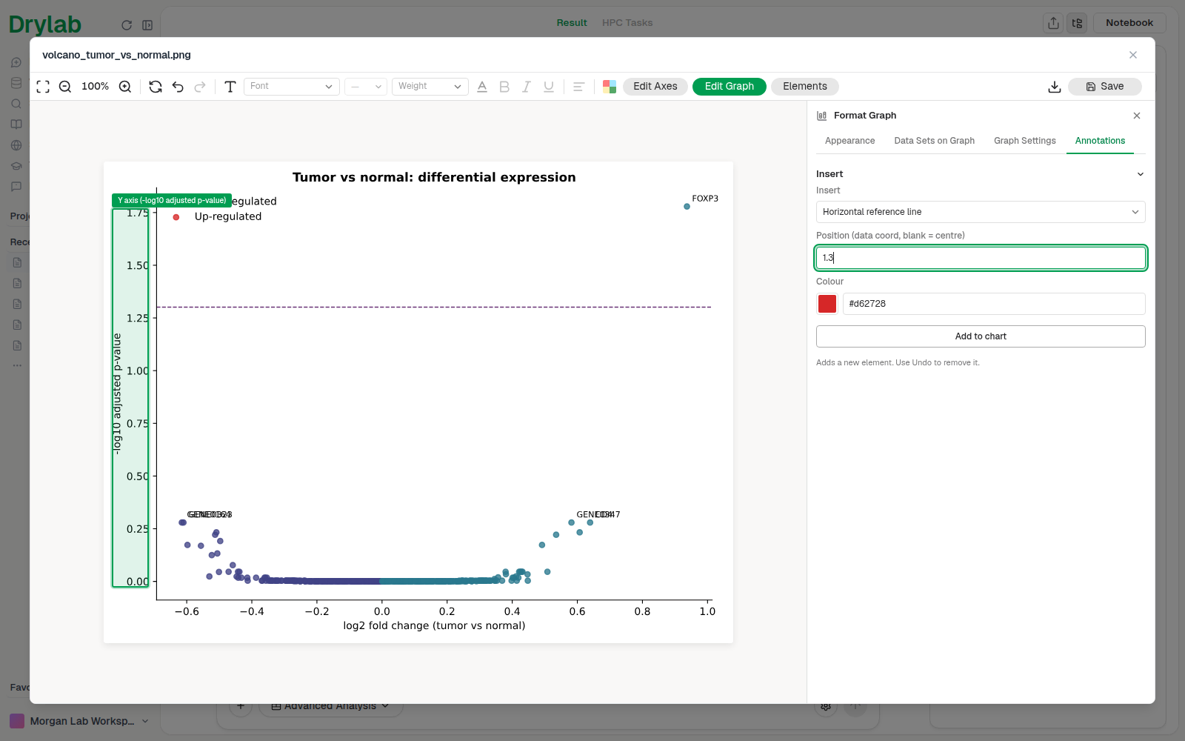Open the colour palette icon
This screenshot has width=1185, height=741.
pos(610,87)
